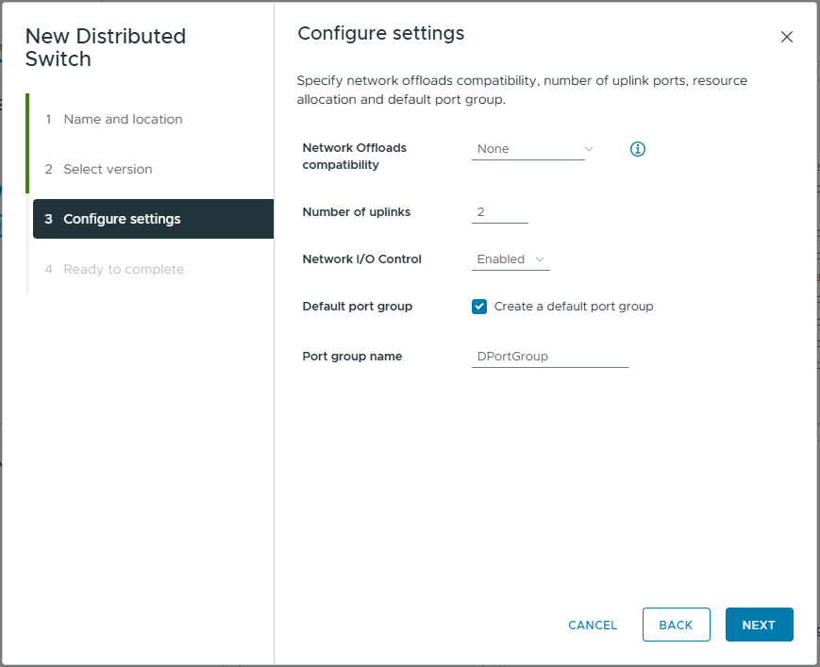
Task: Open the Network Offloads compatibility dropdown
Action: (x=527, y=149)
